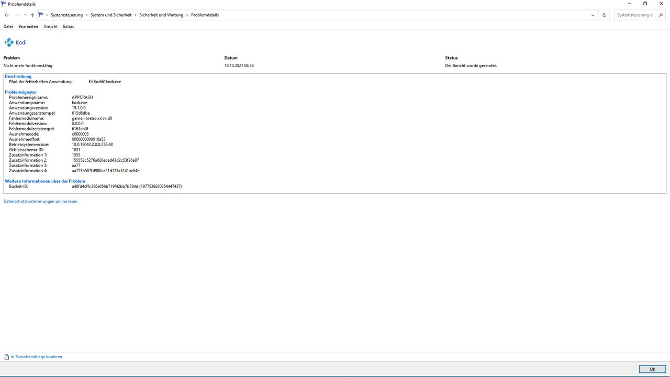Refresh the Problemdetails page
Viewport: 670px width, 377px height.
[x=605, y=15]
